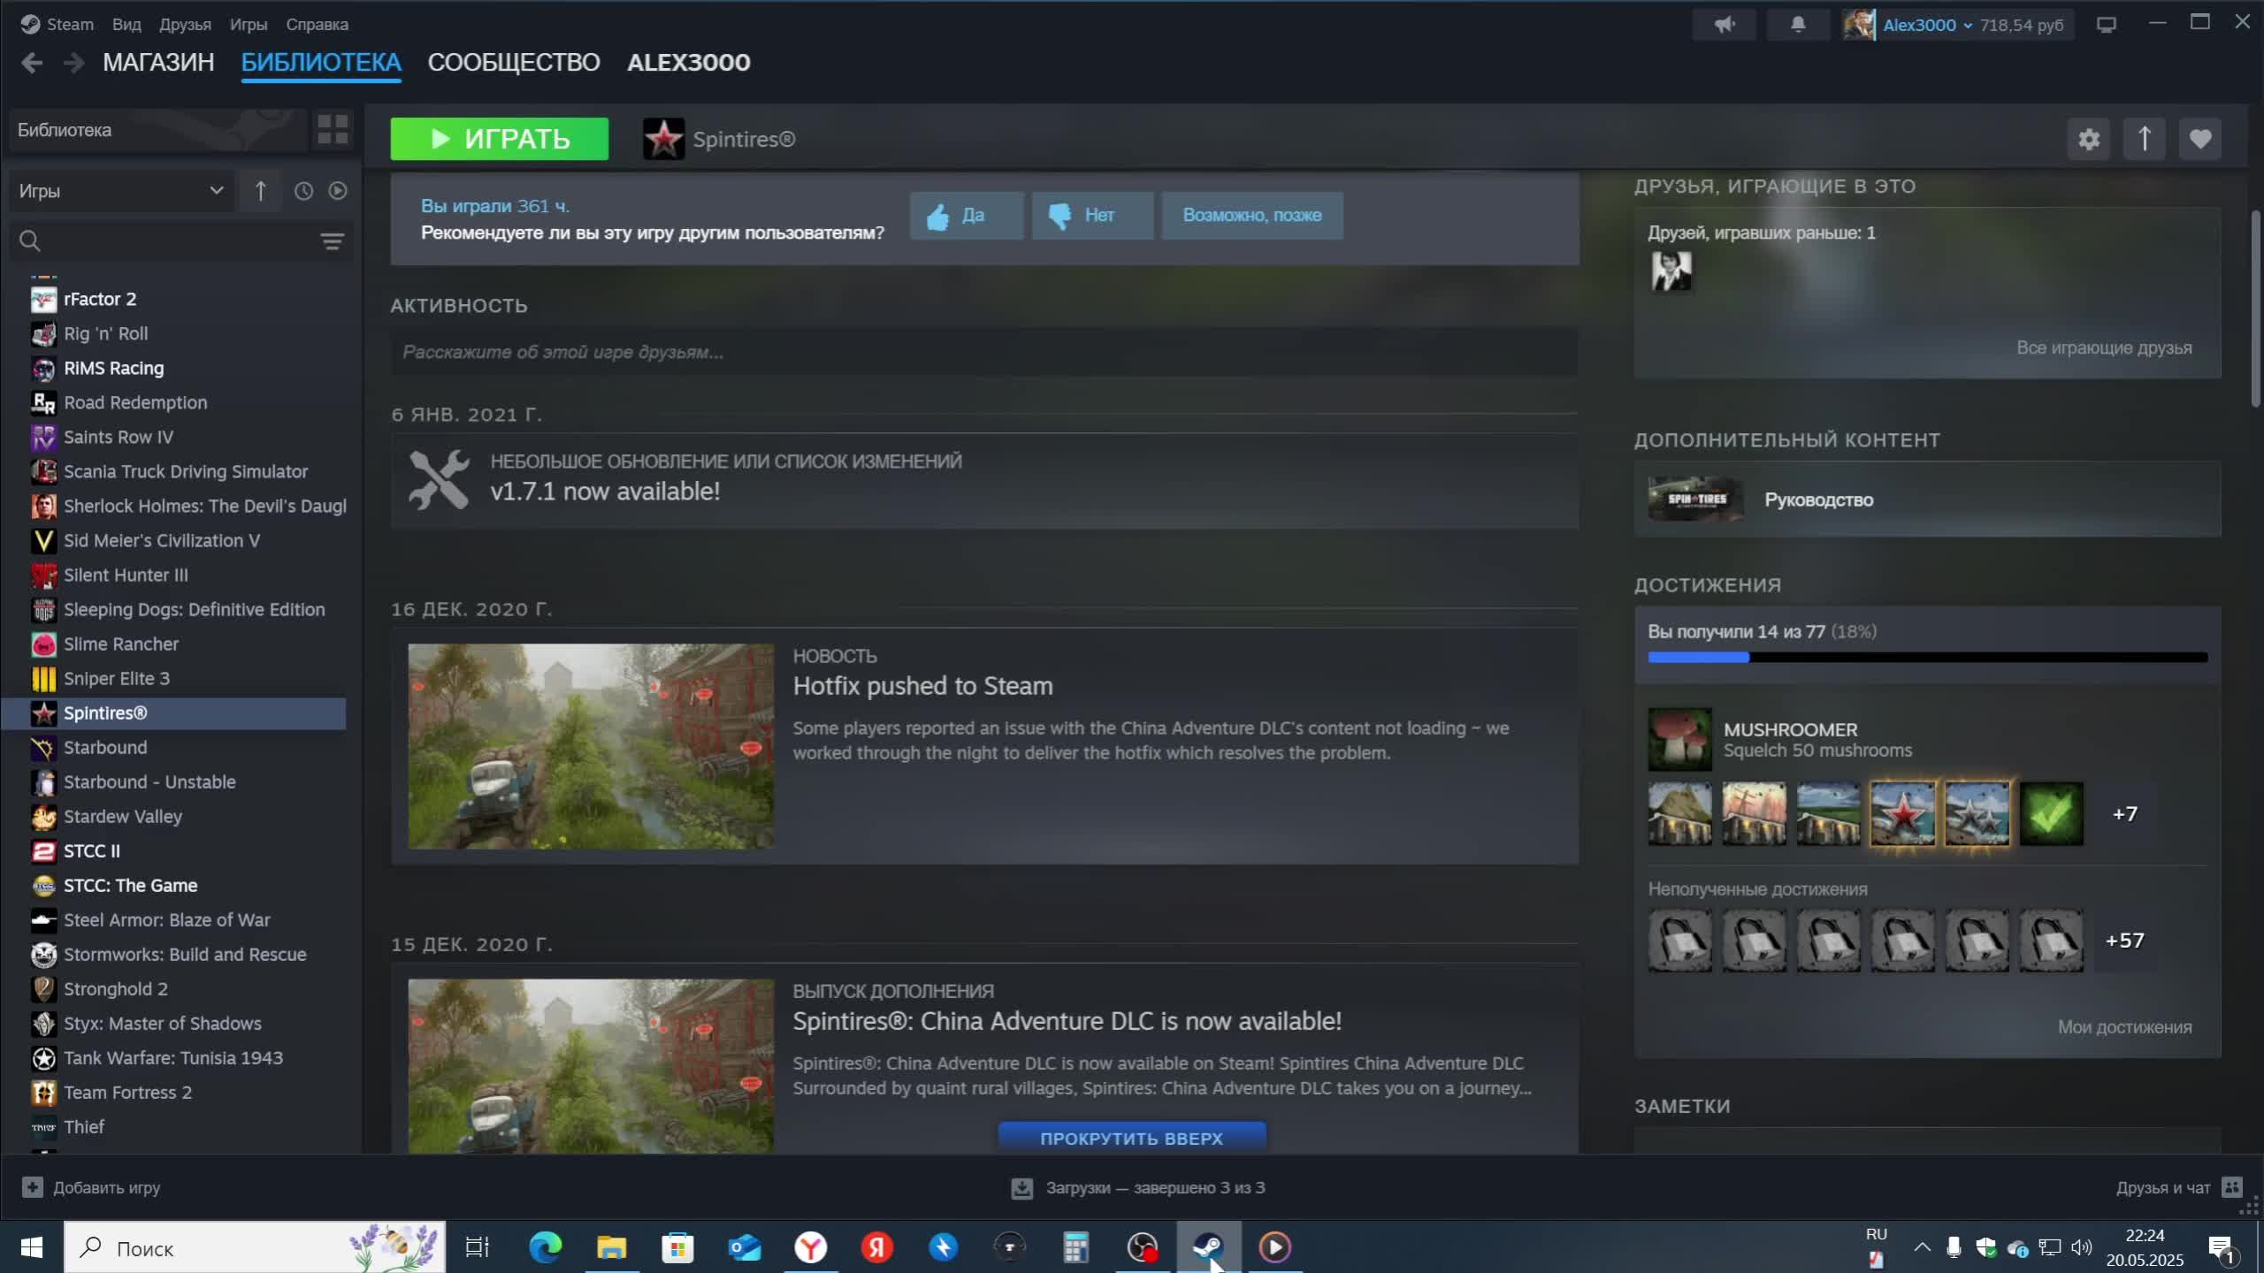Expand the Alex3000 account dropdown
Screen dimensions: 2264x1273
(1928, 25)
